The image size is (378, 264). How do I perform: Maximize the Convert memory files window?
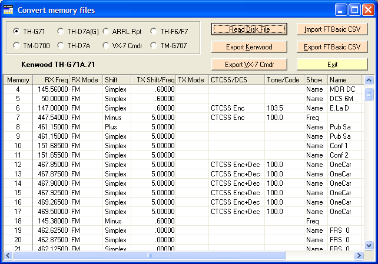click(x=354, y=10)
